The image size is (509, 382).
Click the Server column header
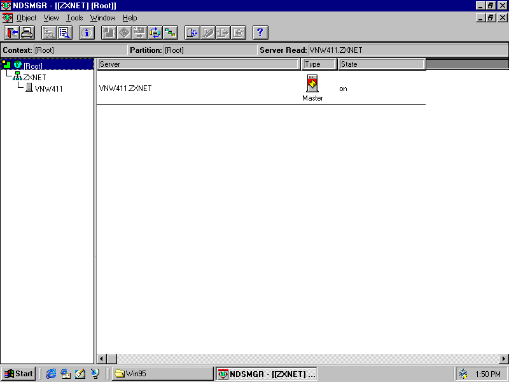tap(199, 64)
